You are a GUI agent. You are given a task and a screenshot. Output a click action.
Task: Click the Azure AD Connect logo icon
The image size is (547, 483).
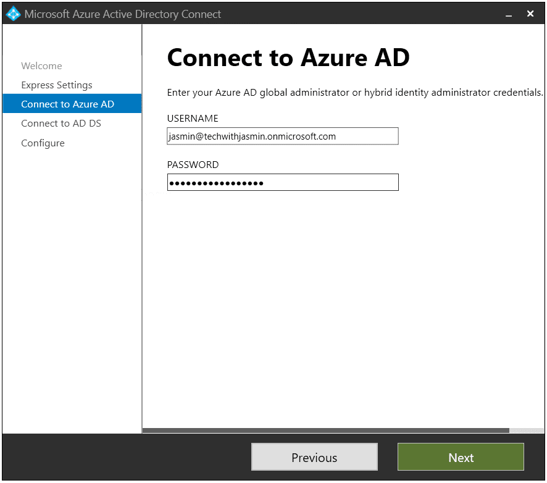pos(13,14)
